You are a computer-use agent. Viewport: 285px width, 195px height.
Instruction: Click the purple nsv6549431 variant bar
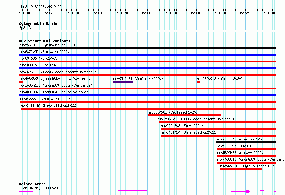(x=123, y=82)
